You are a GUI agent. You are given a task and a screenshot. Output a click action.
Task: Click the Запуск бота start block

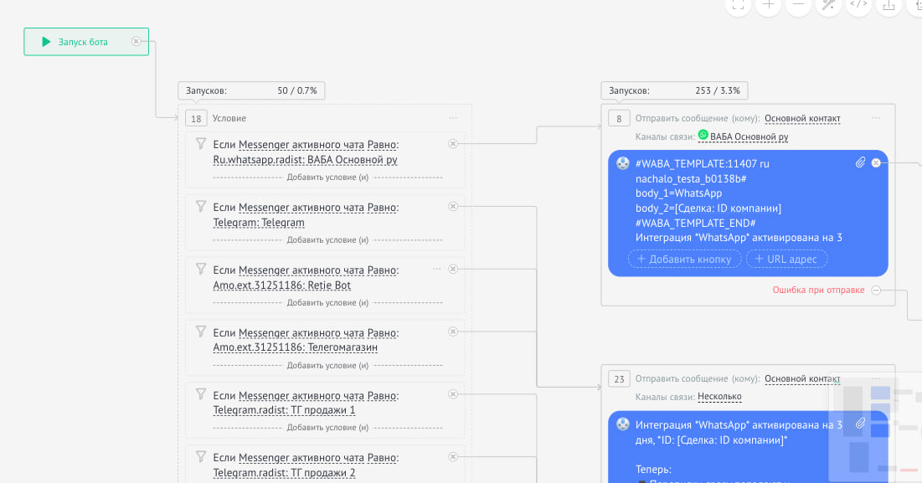pyautogui.click(x=86, y=42)
